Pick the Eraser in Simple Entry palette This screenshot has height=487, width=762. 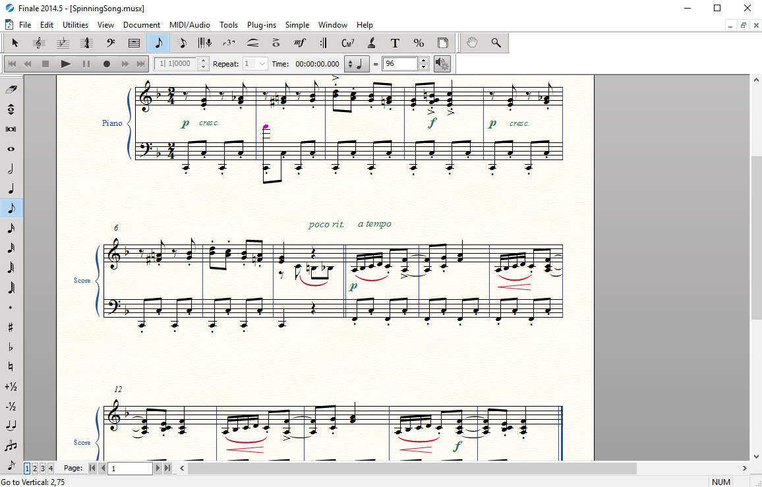click(11, 90)
